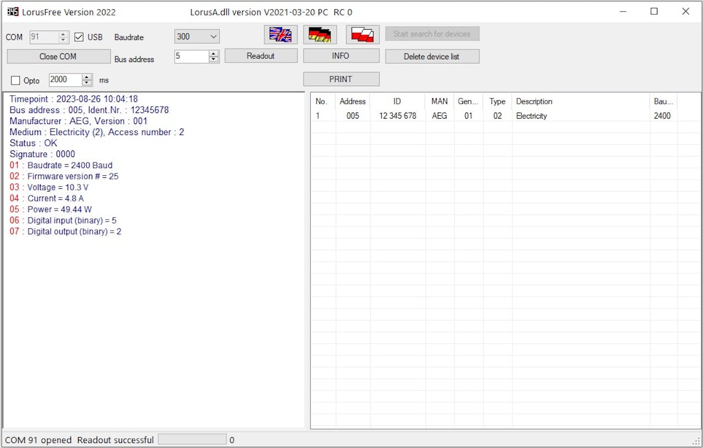
Task: Click the 'Power = 49.44 W' line
Action: click(51, 209)
